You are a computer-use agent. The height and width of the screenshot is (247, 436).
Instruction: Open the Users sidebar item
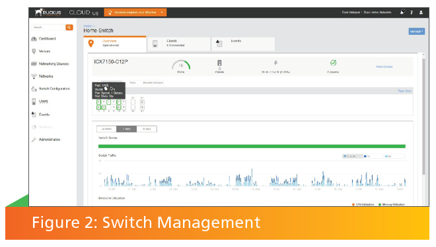(40, 101)
